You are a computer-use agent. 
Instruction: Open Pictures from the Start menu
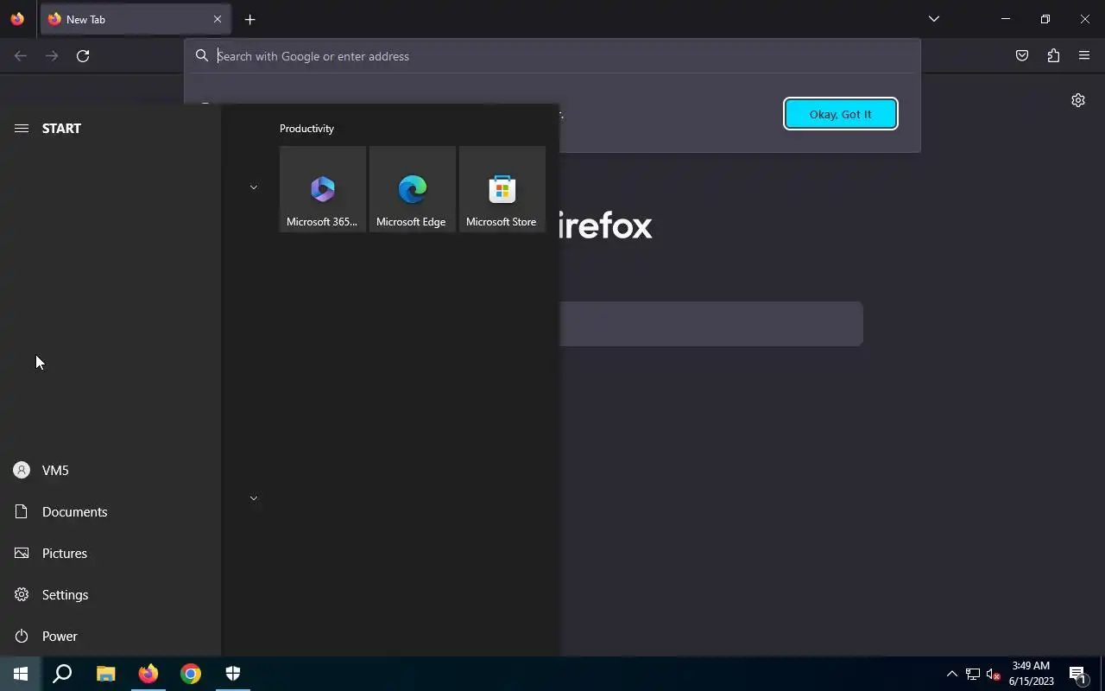[x=110, y=553]
